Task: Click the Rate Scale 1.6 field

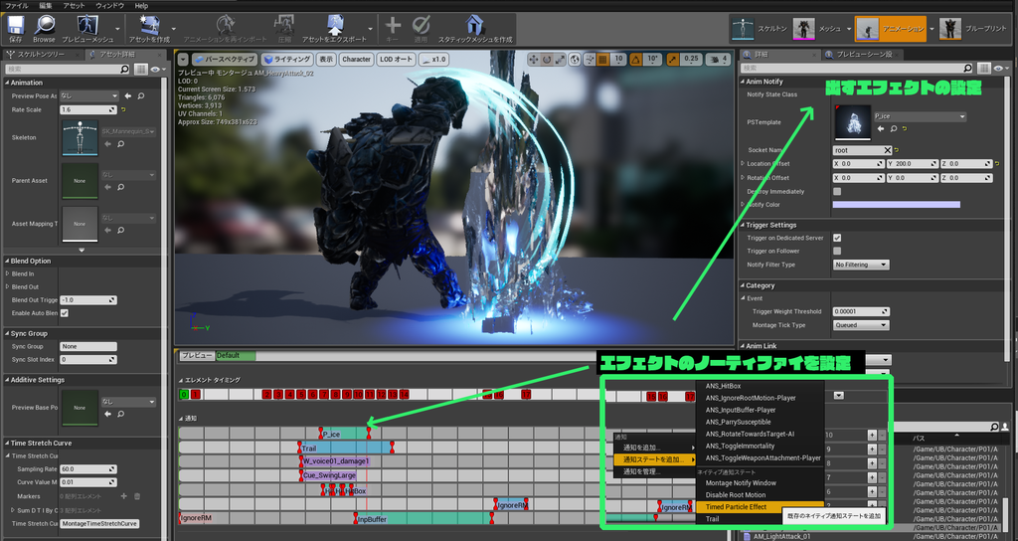Action: (88, 109)
